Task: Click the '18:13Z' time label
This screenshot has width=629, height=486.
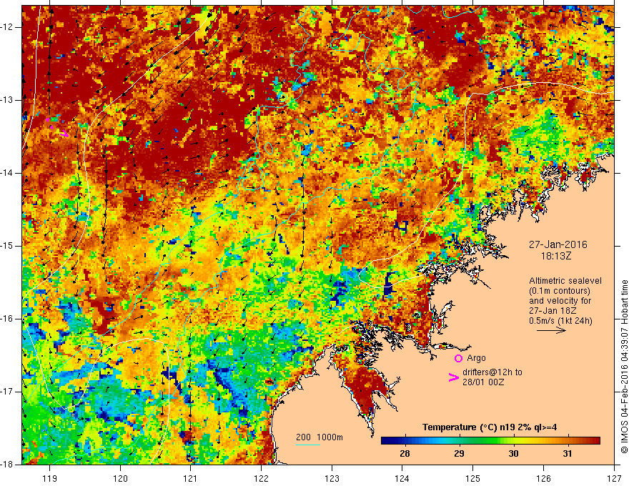Action: [556, 256]
